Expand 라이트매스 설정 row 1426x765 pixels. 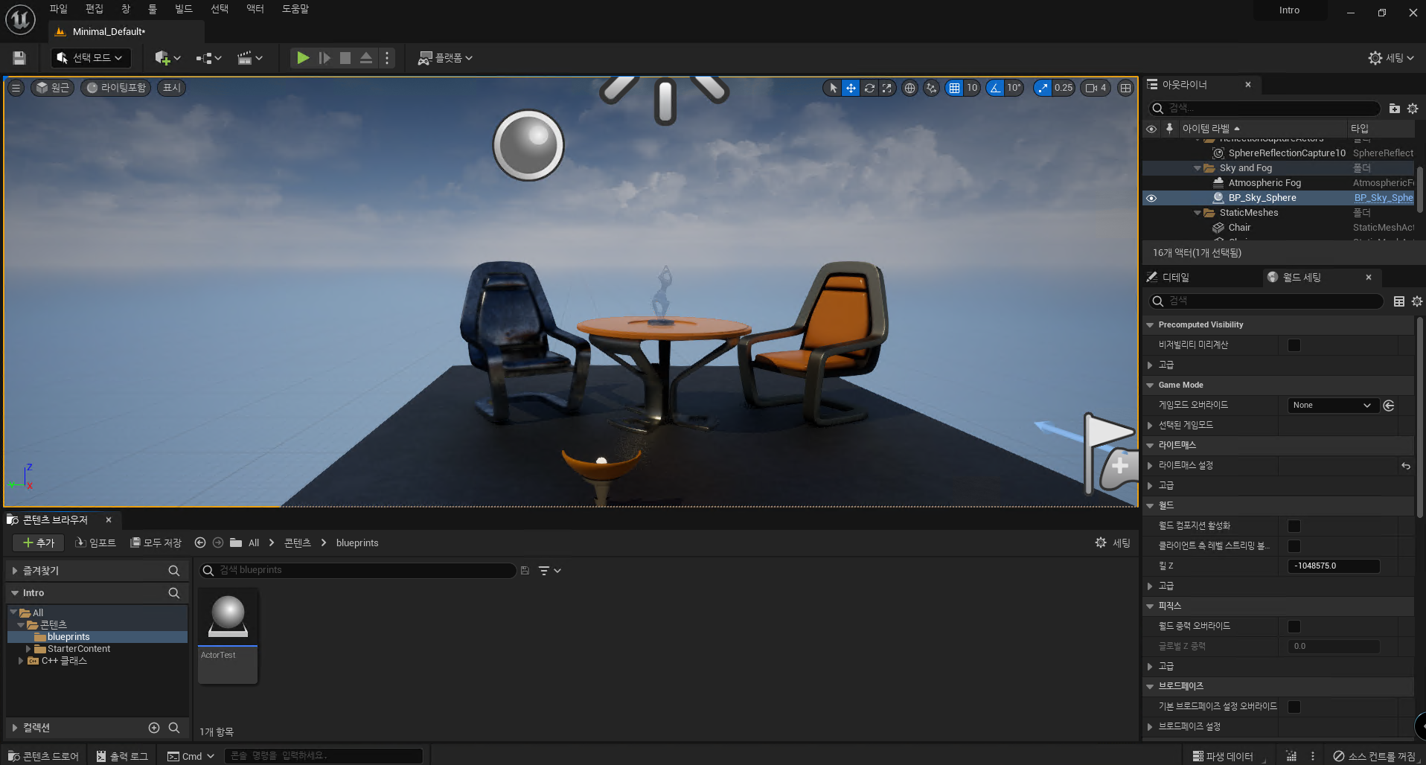(1150, 466)
